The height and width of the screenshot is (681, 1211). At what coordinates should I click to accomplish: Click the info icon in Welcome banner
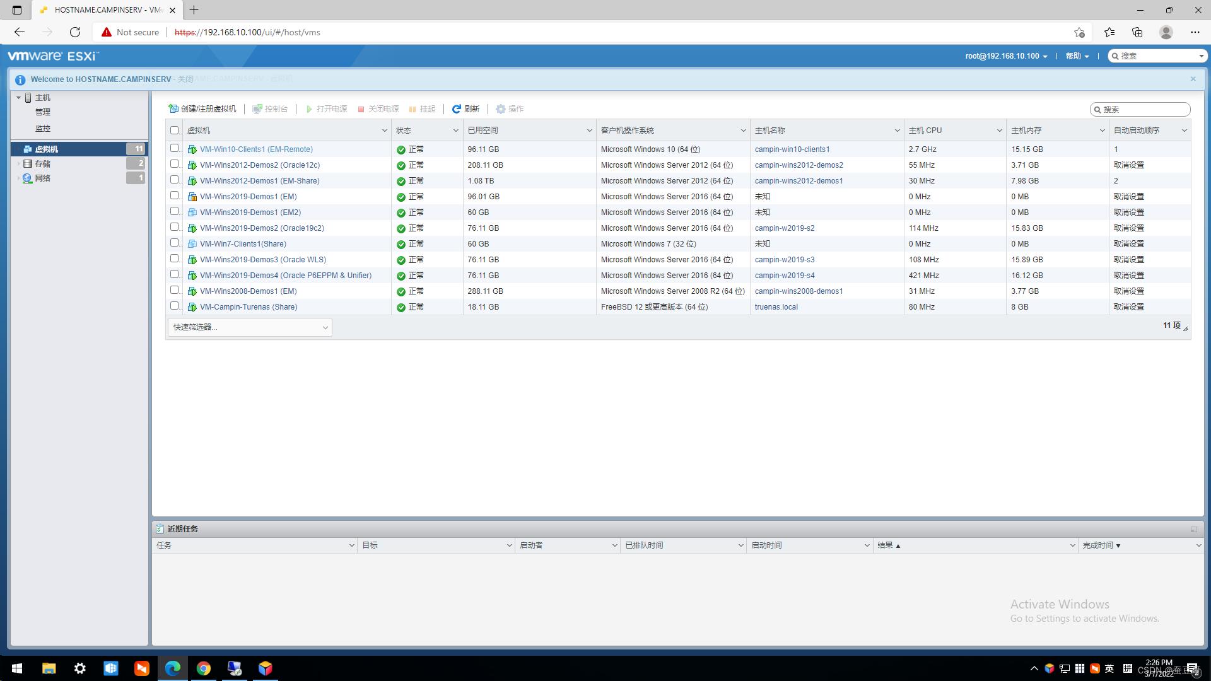point(20,79)
